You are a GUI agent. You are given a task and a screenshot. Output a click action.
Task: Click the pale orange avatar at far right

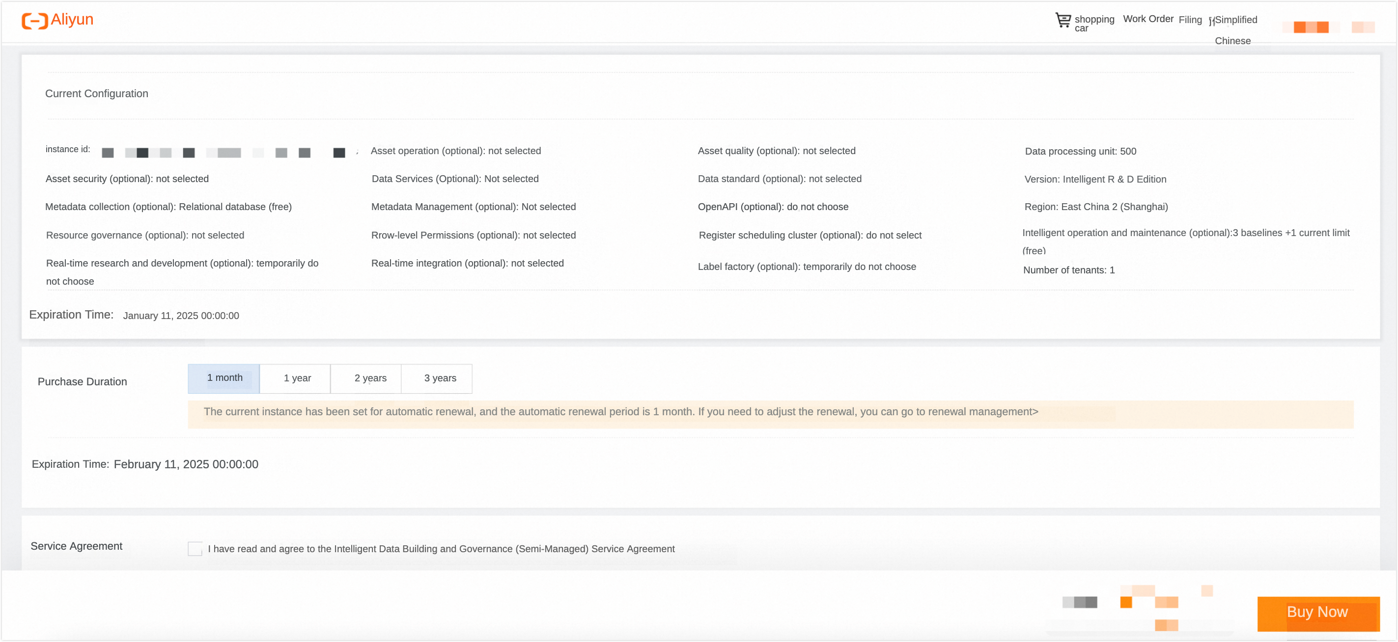(x=1362, y=27)
